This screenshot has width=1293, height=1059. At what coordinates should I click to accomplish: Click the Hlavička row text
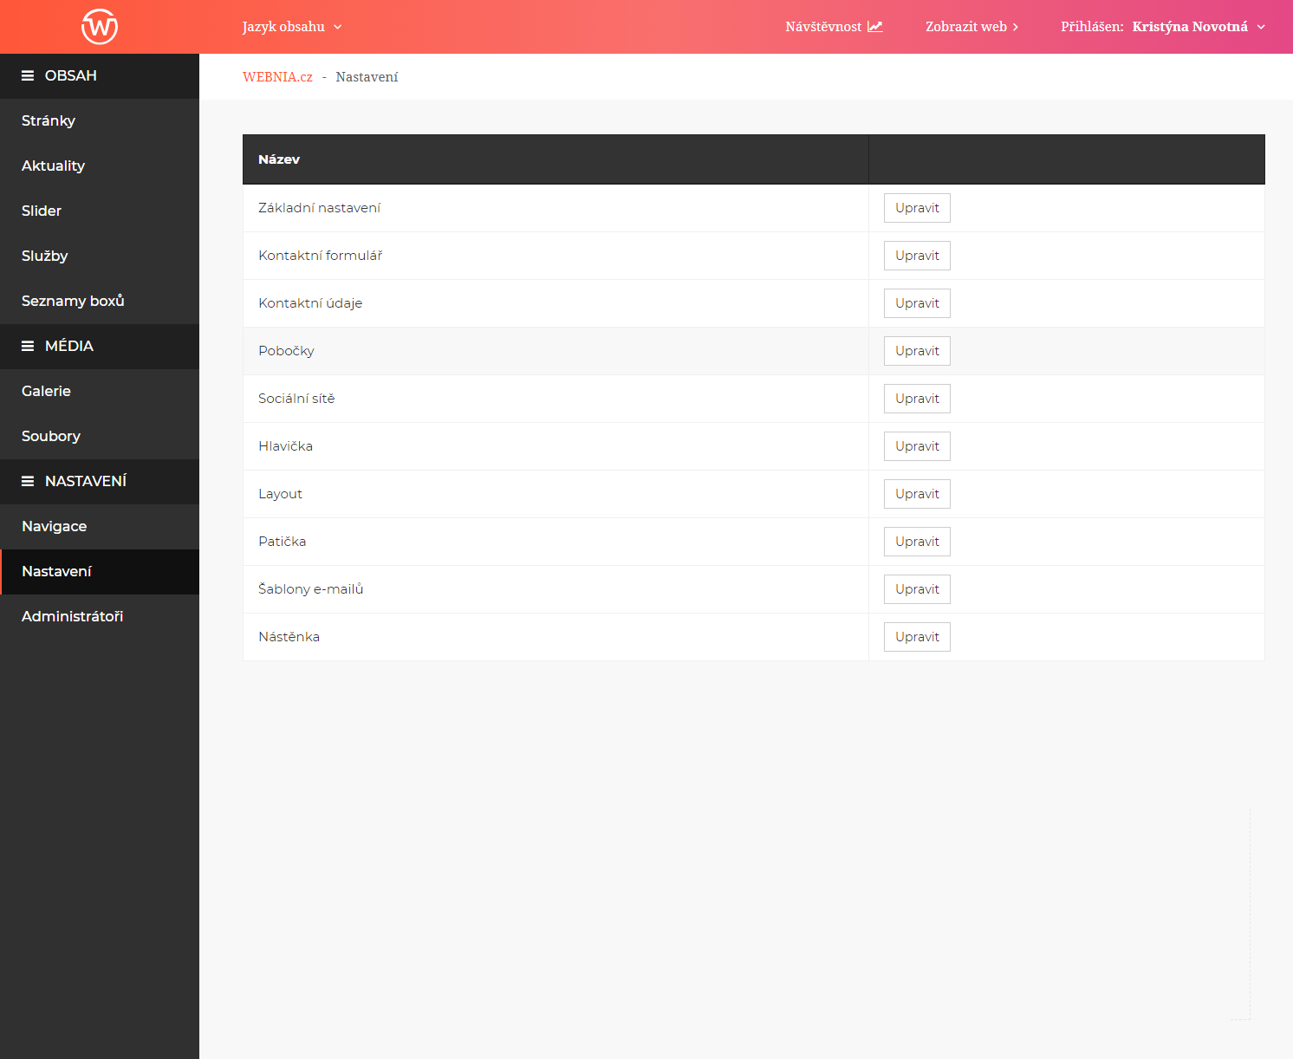tap(285, 446)
